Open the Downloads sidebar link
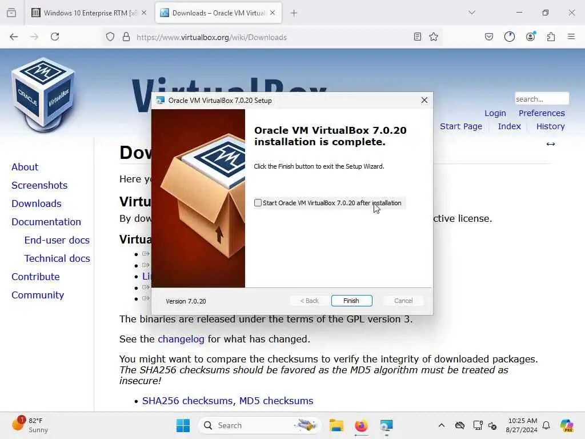This screenshot has height=439, width=585. click(36, 203)
